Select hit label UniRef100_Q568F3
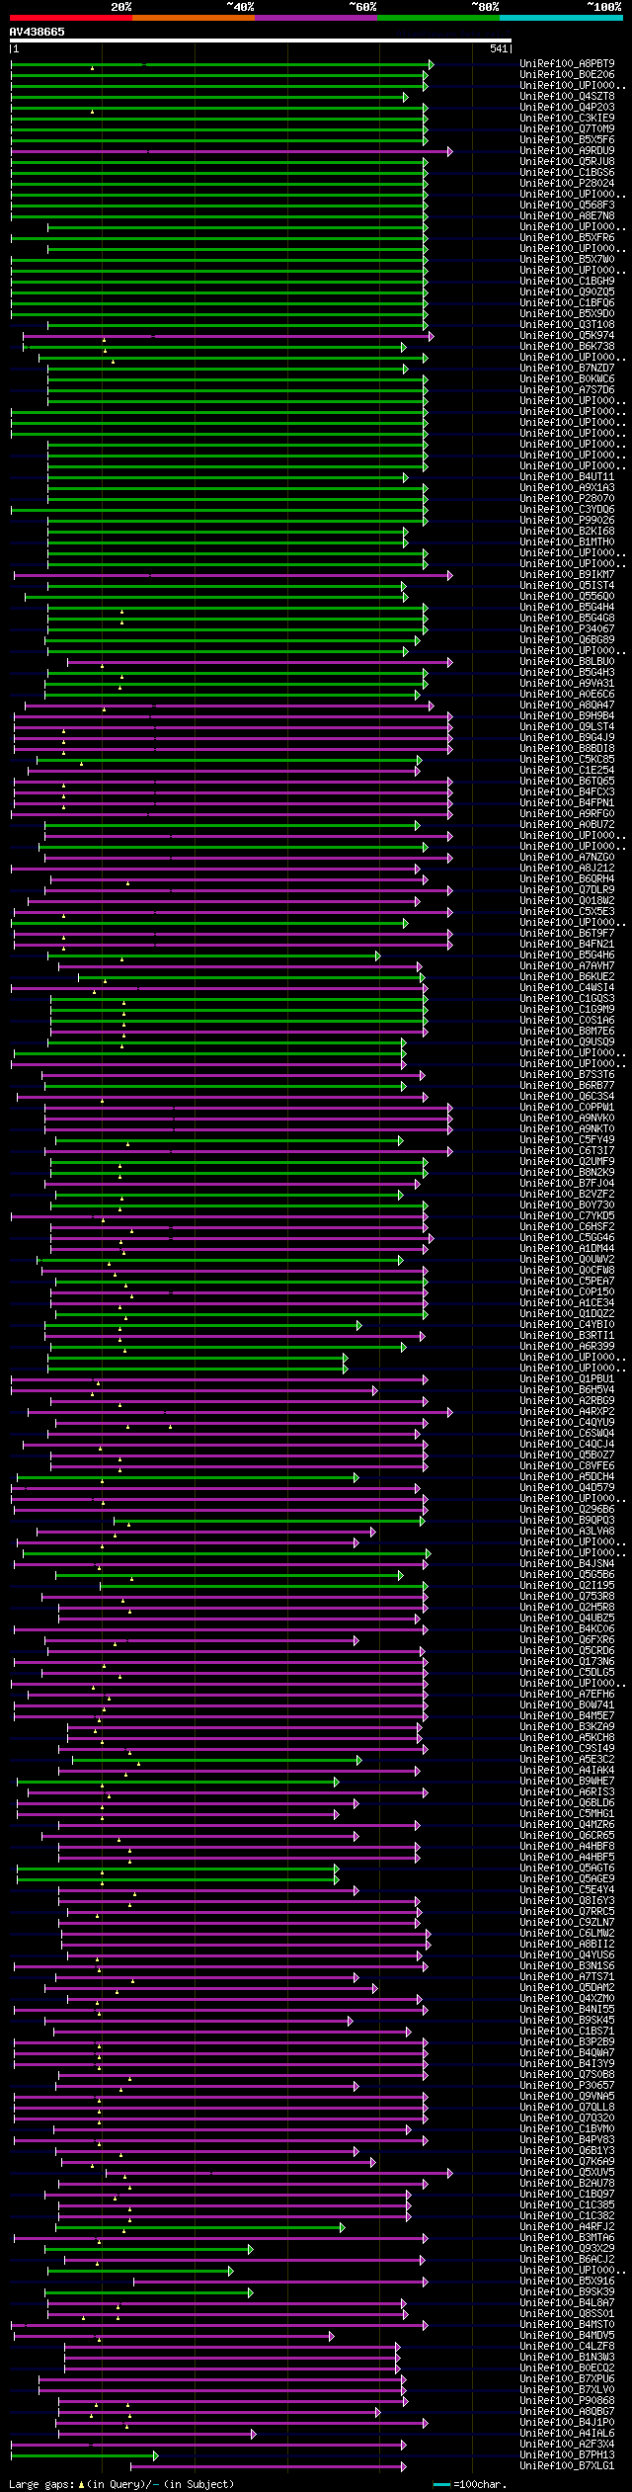 [567, 206]
